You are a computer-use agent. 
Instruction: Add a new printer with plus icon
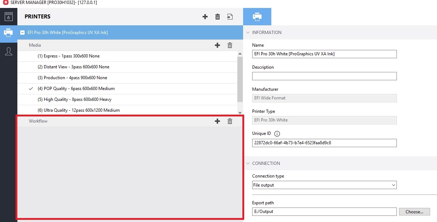coord(205,17)
